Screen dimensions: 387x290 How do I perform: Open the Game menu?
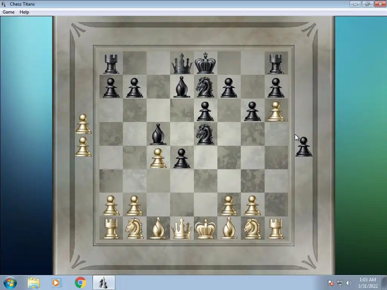[8, 12]
